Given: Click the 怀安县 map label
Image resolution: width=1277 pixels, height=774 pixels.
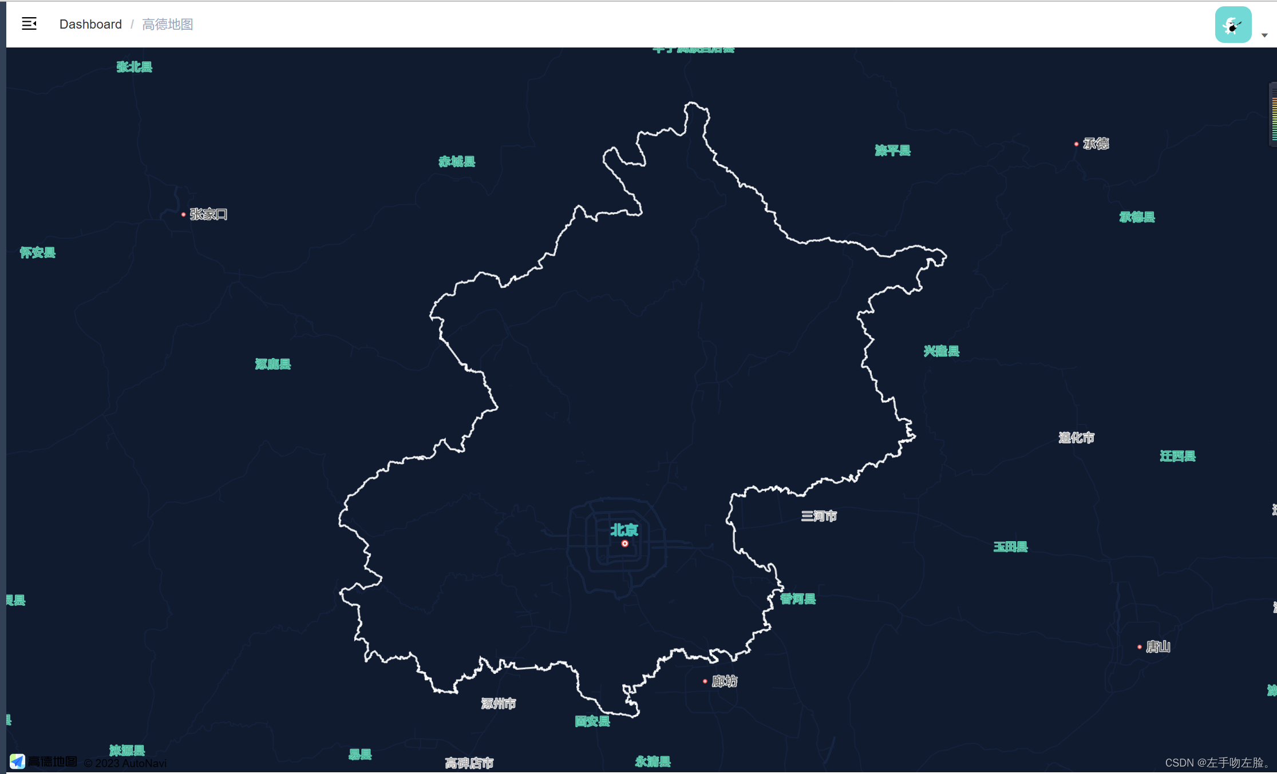Looking at the screenshot, I should click(x=38, y=252).
